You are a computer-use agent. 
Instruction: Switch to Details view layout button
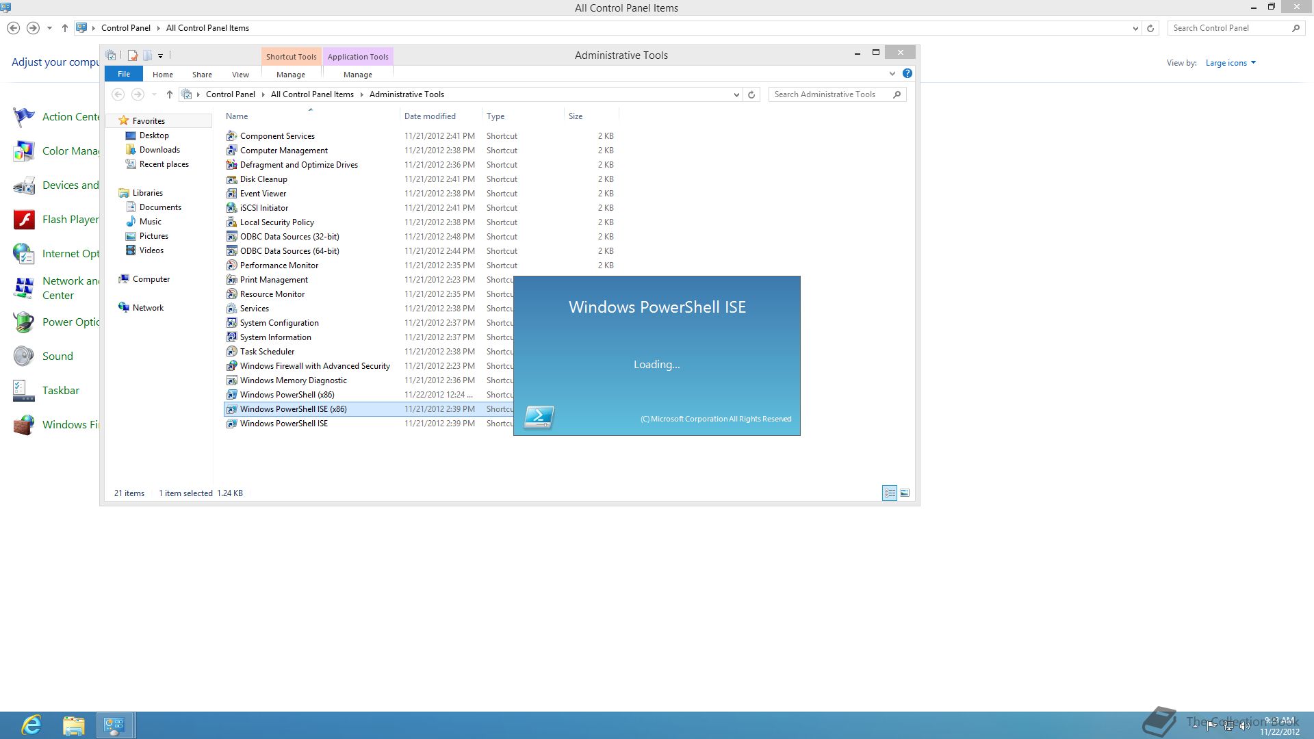pyautogui.click(x=890, y=493)
